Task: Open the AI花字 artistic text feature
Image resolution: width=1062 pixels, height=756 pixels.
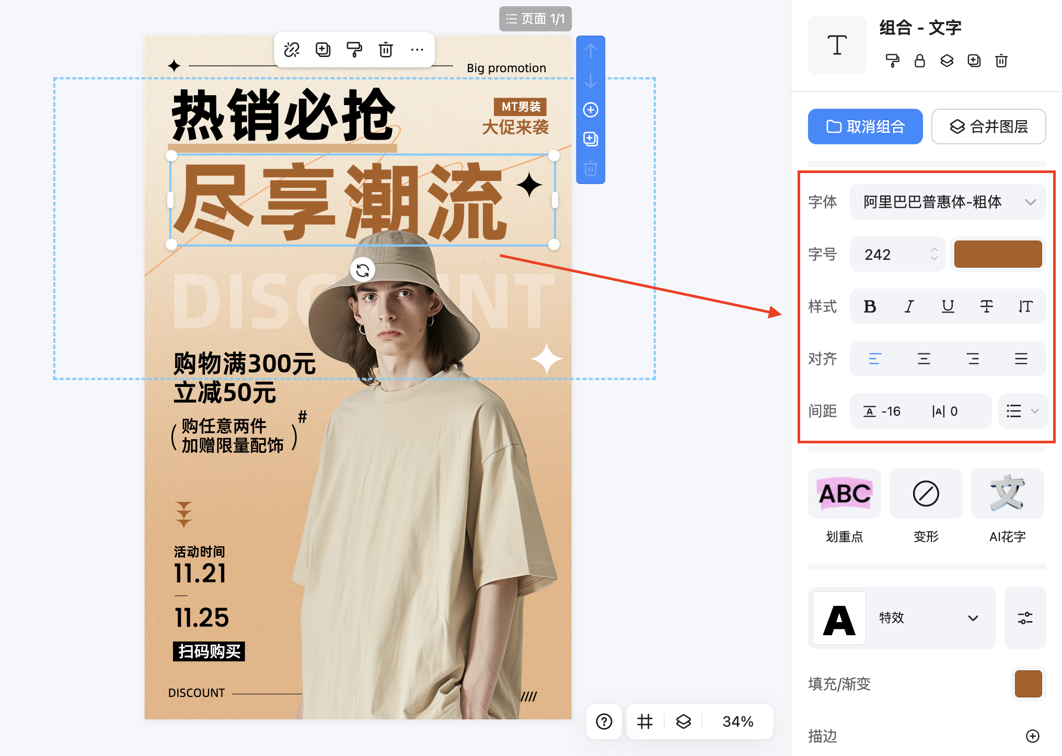Action: click(1007, 494)
